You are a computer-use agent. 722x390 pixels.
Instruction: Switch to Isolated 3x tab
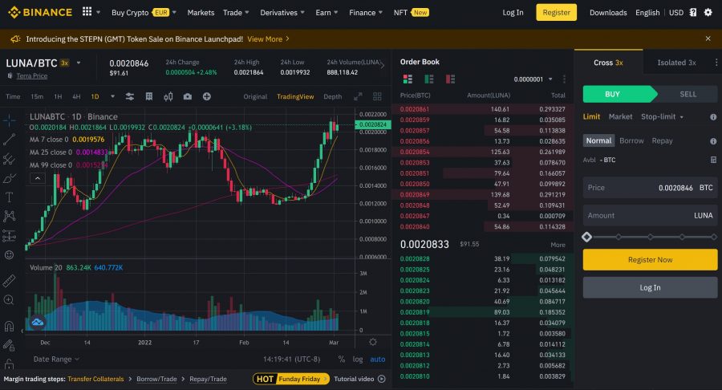click(x=676, y=63)
